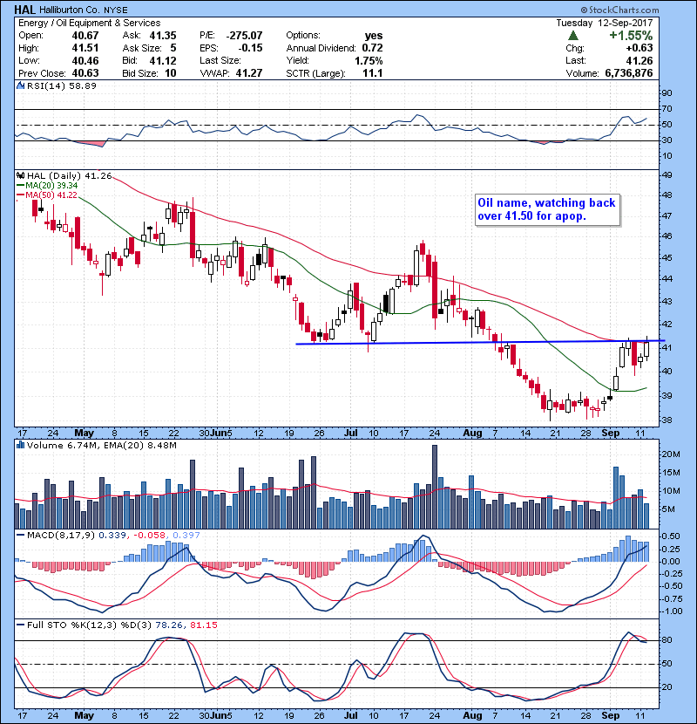Click the VWAP value 41.27
Screen dimensions: 697x724
pyautogui.click(x=249, y=73)
